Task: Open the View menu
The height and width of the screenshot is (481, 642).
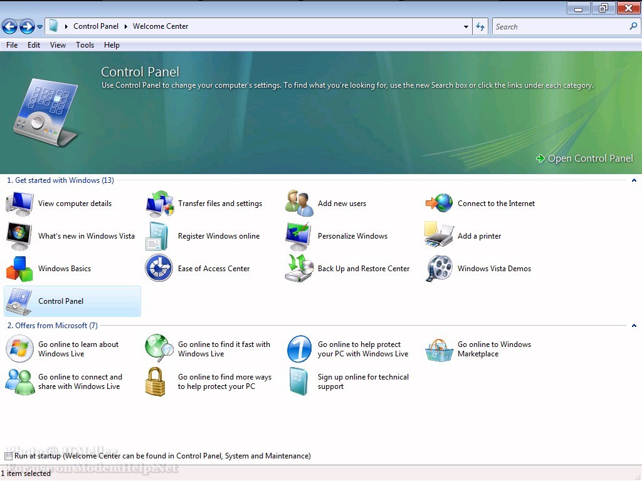Action: click(x=58, y=45)
